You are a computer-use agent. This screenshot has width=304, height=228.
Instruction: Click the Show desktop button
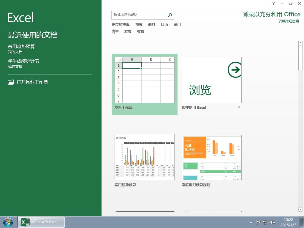(302, 222)
